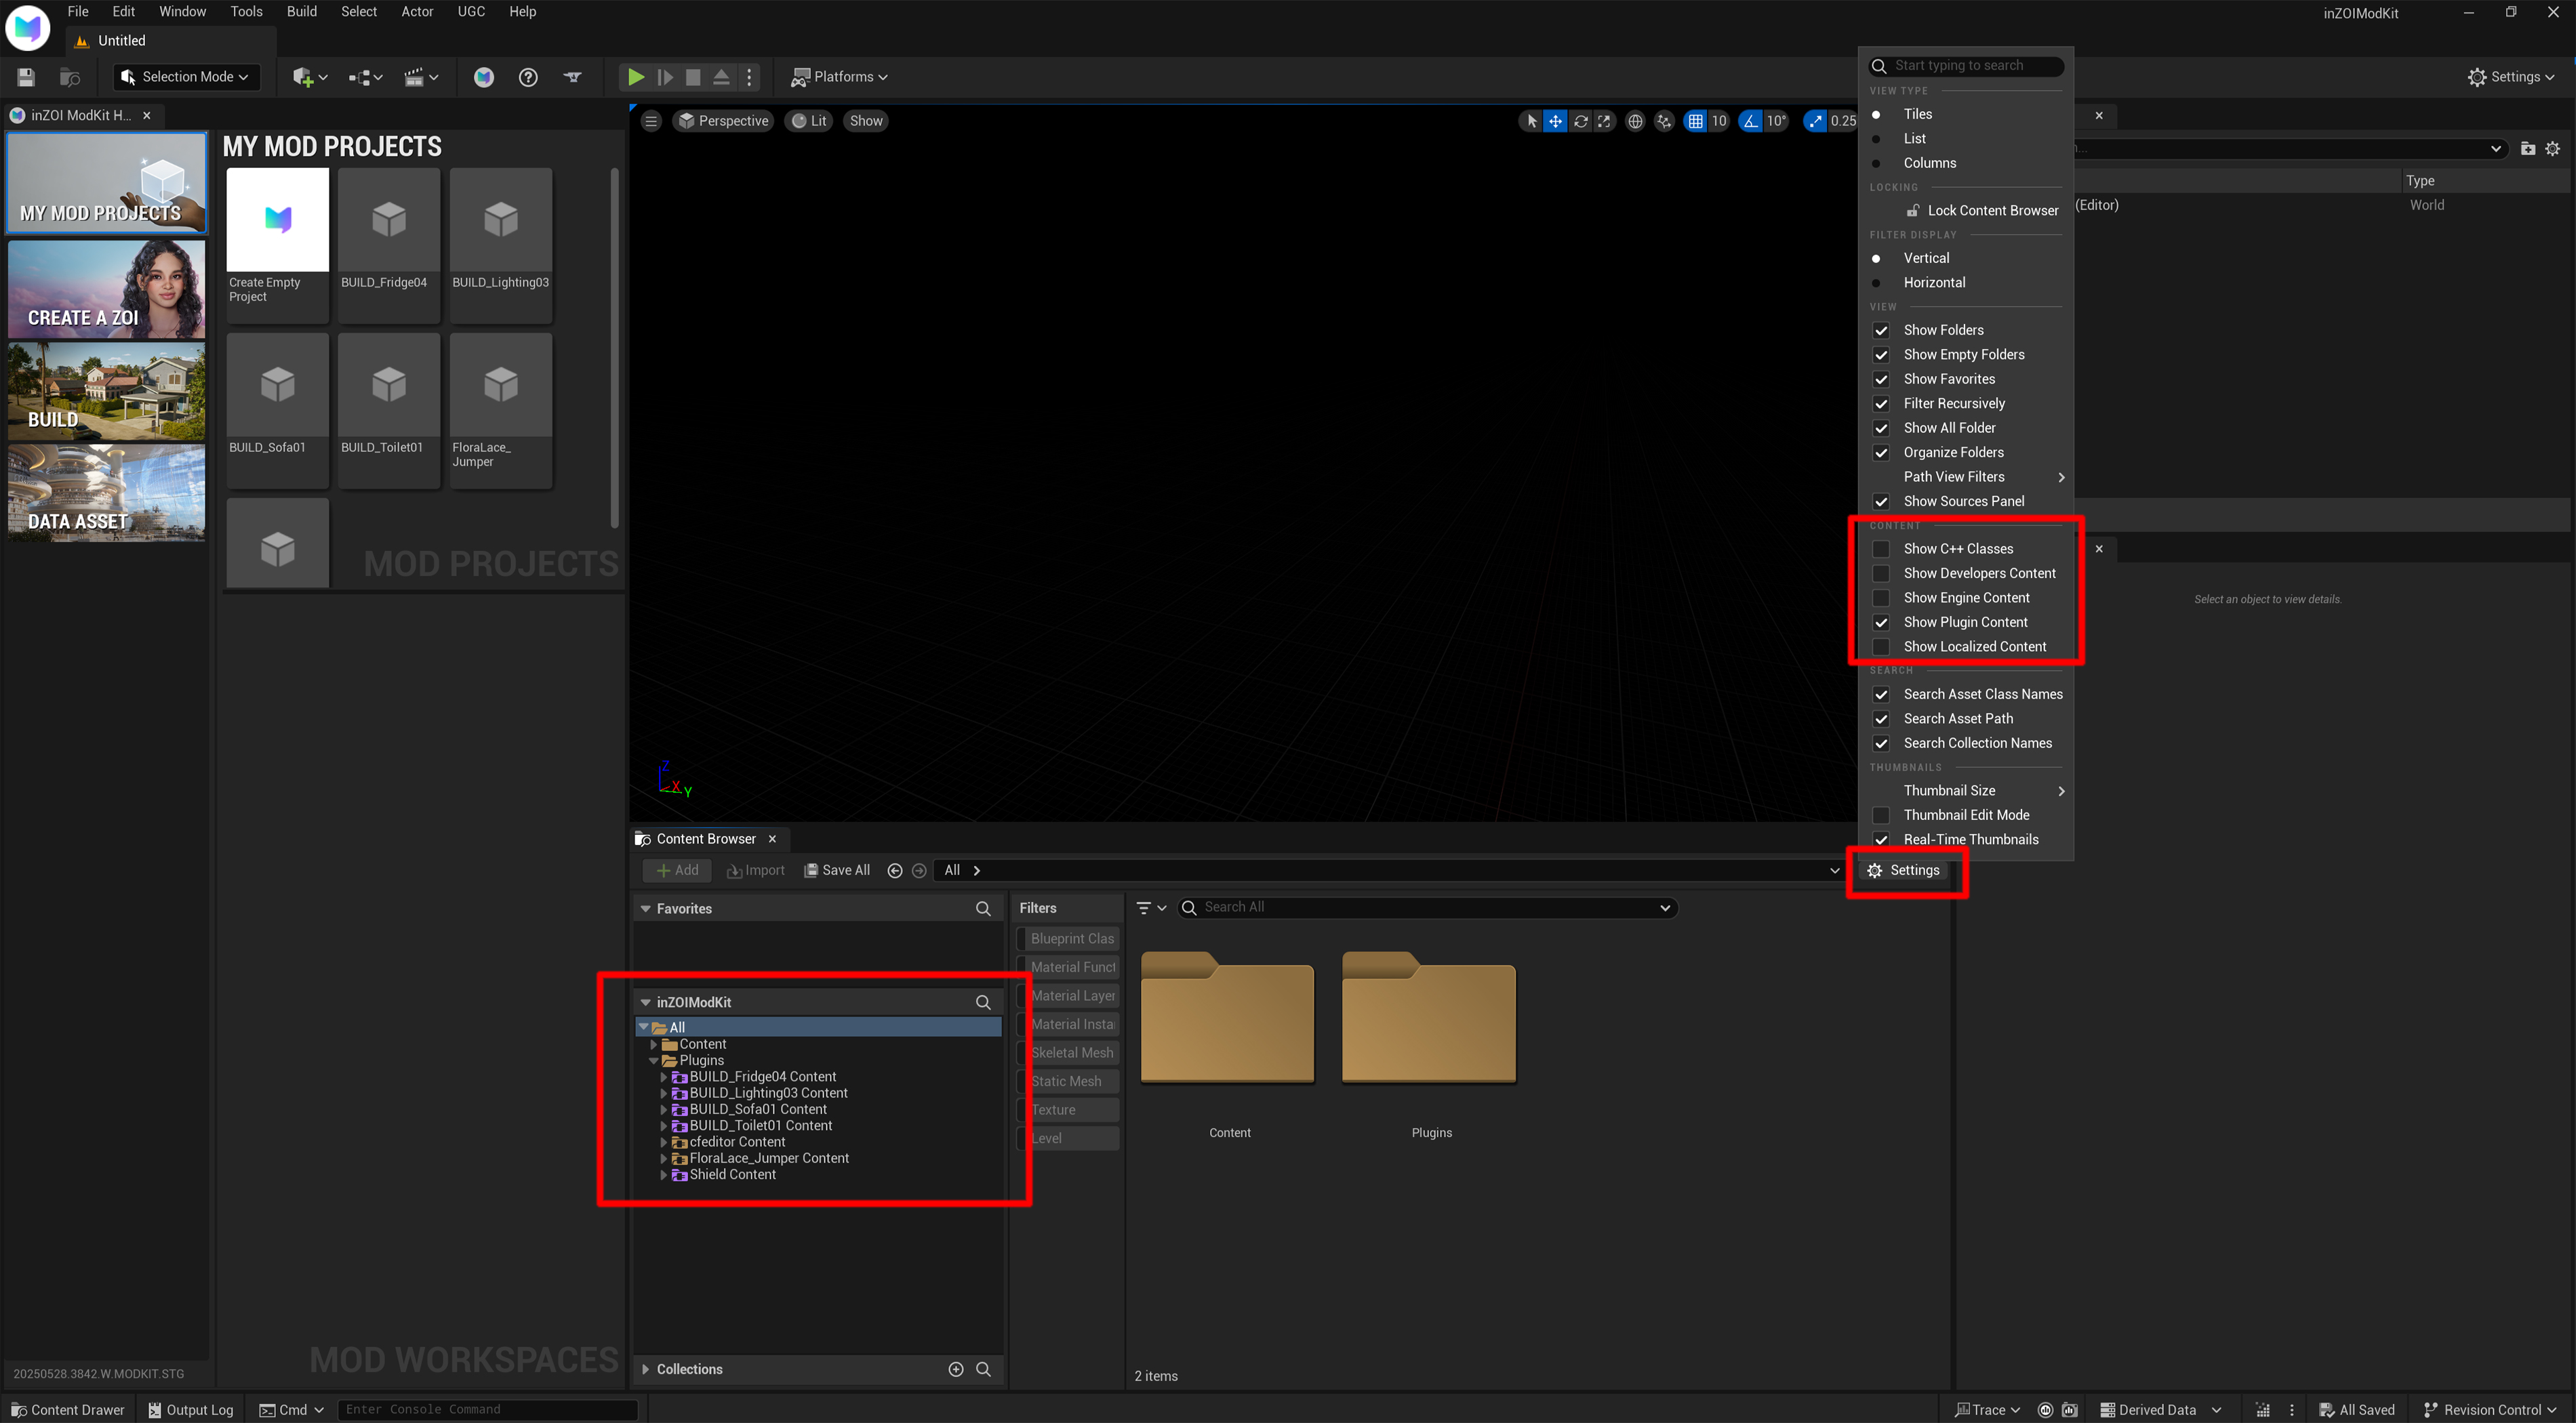
Task: Switch to Content Browser tab
Action: [x=705, y=838]
